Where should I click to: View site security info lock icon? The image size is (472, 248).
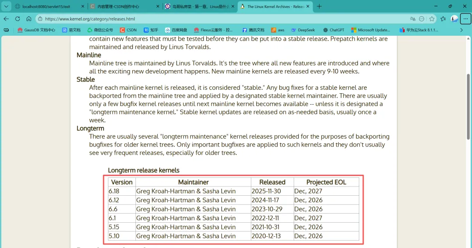click(x=40, y=19)
